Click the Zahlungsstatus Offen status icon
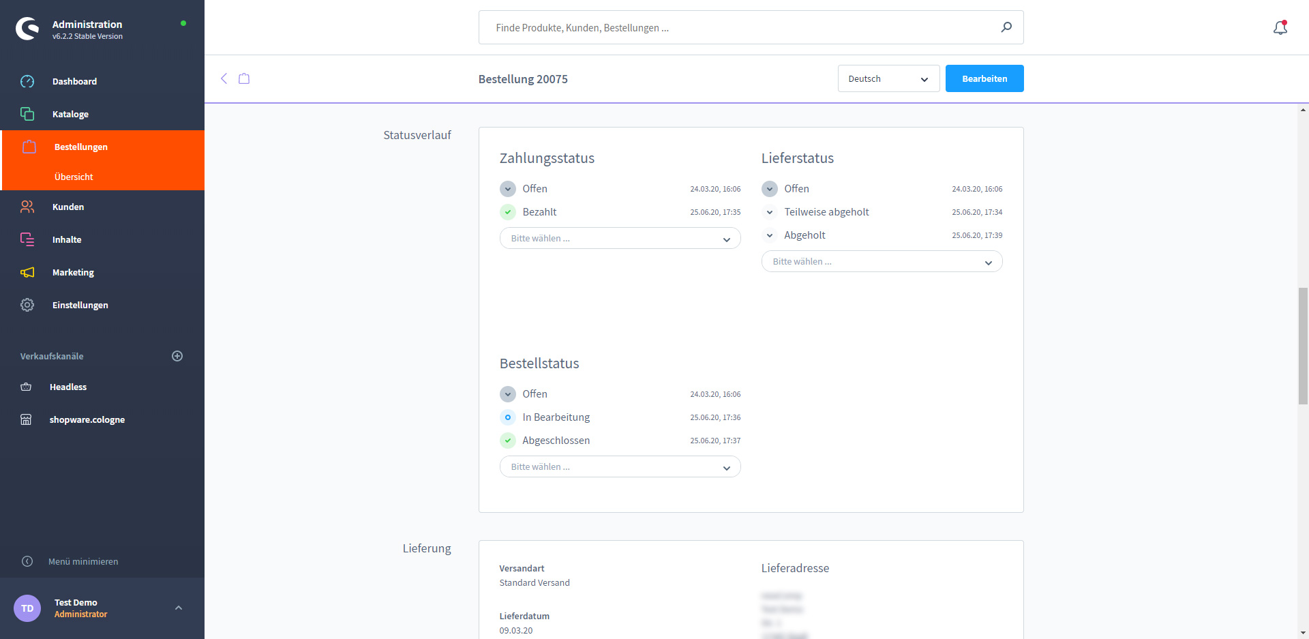1309x639 pixels. pos(508,189)
